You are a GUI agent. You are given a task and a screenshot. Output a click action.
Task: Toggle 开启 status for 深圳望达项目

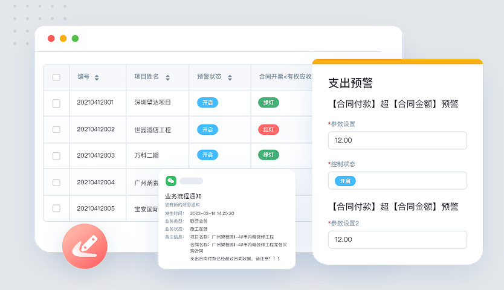tap(207, 103)
